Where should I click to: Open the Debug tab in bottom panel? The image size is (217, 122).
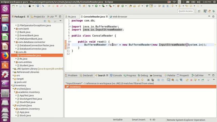[x=143, y=75]
